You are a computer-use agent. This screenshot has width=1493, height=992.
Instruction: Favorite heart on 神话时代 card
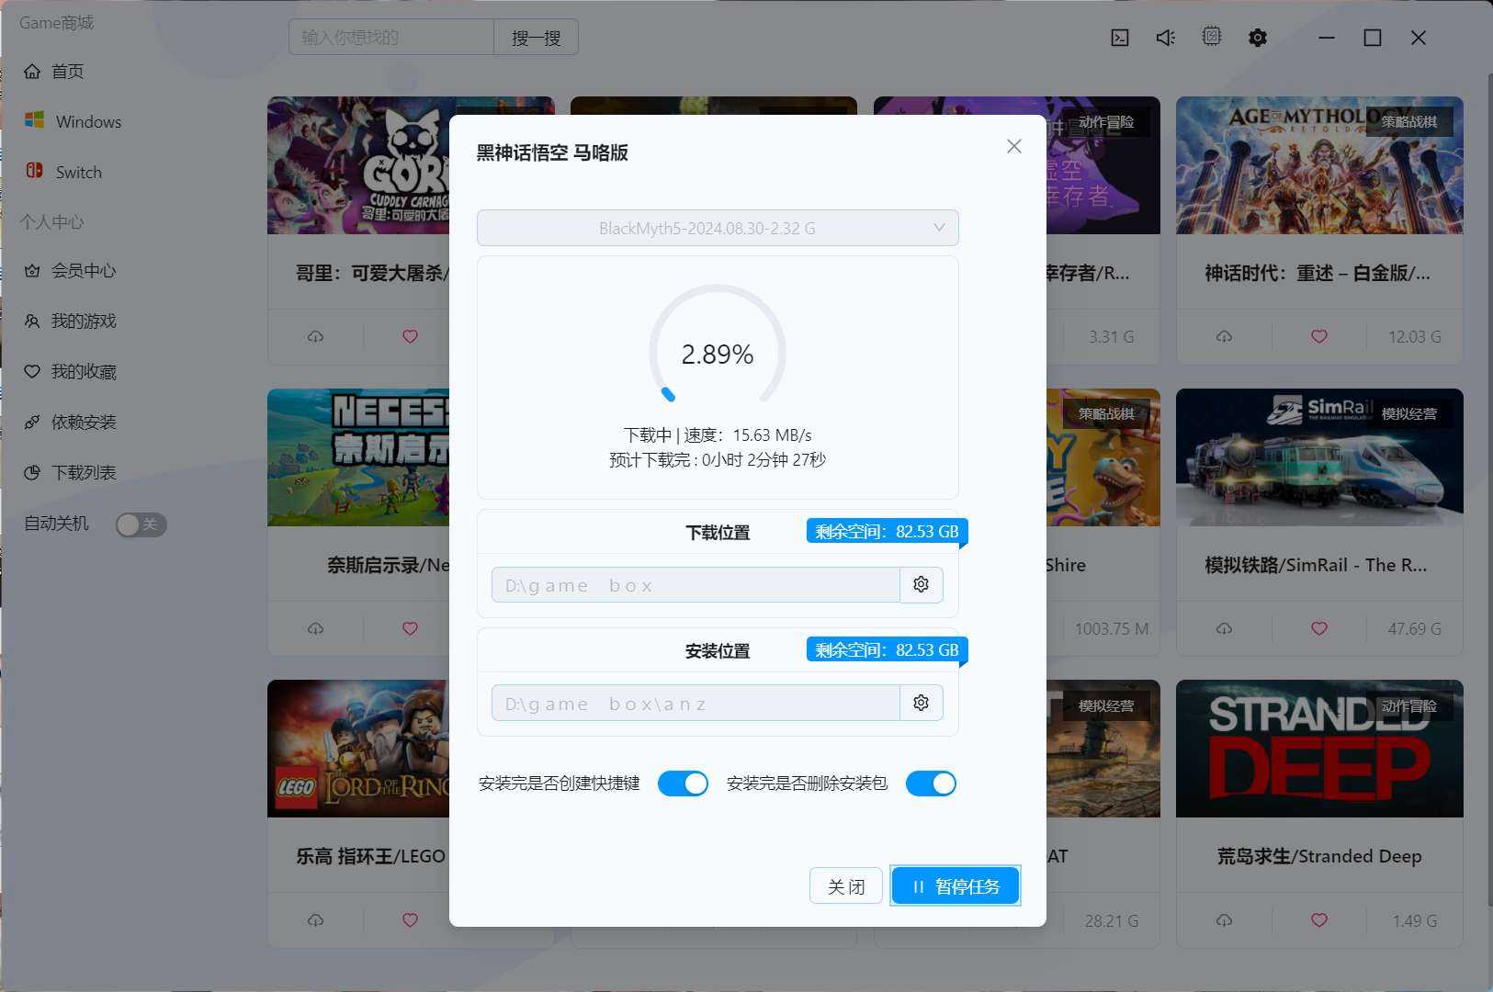pyautogui.click(x=1318, y=337)
